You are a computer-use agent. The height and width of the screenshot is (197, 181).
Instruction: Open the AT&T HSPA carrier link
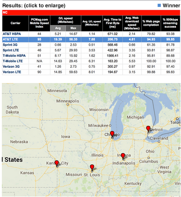click(12, 34)
